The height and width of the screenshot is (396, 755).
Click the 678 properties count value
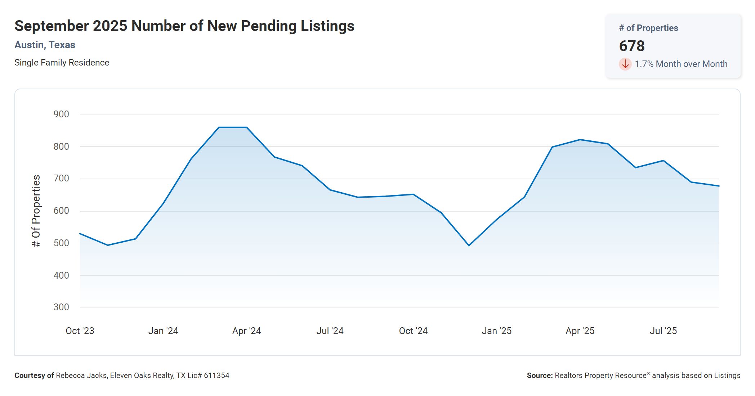[x=632, y=46]
